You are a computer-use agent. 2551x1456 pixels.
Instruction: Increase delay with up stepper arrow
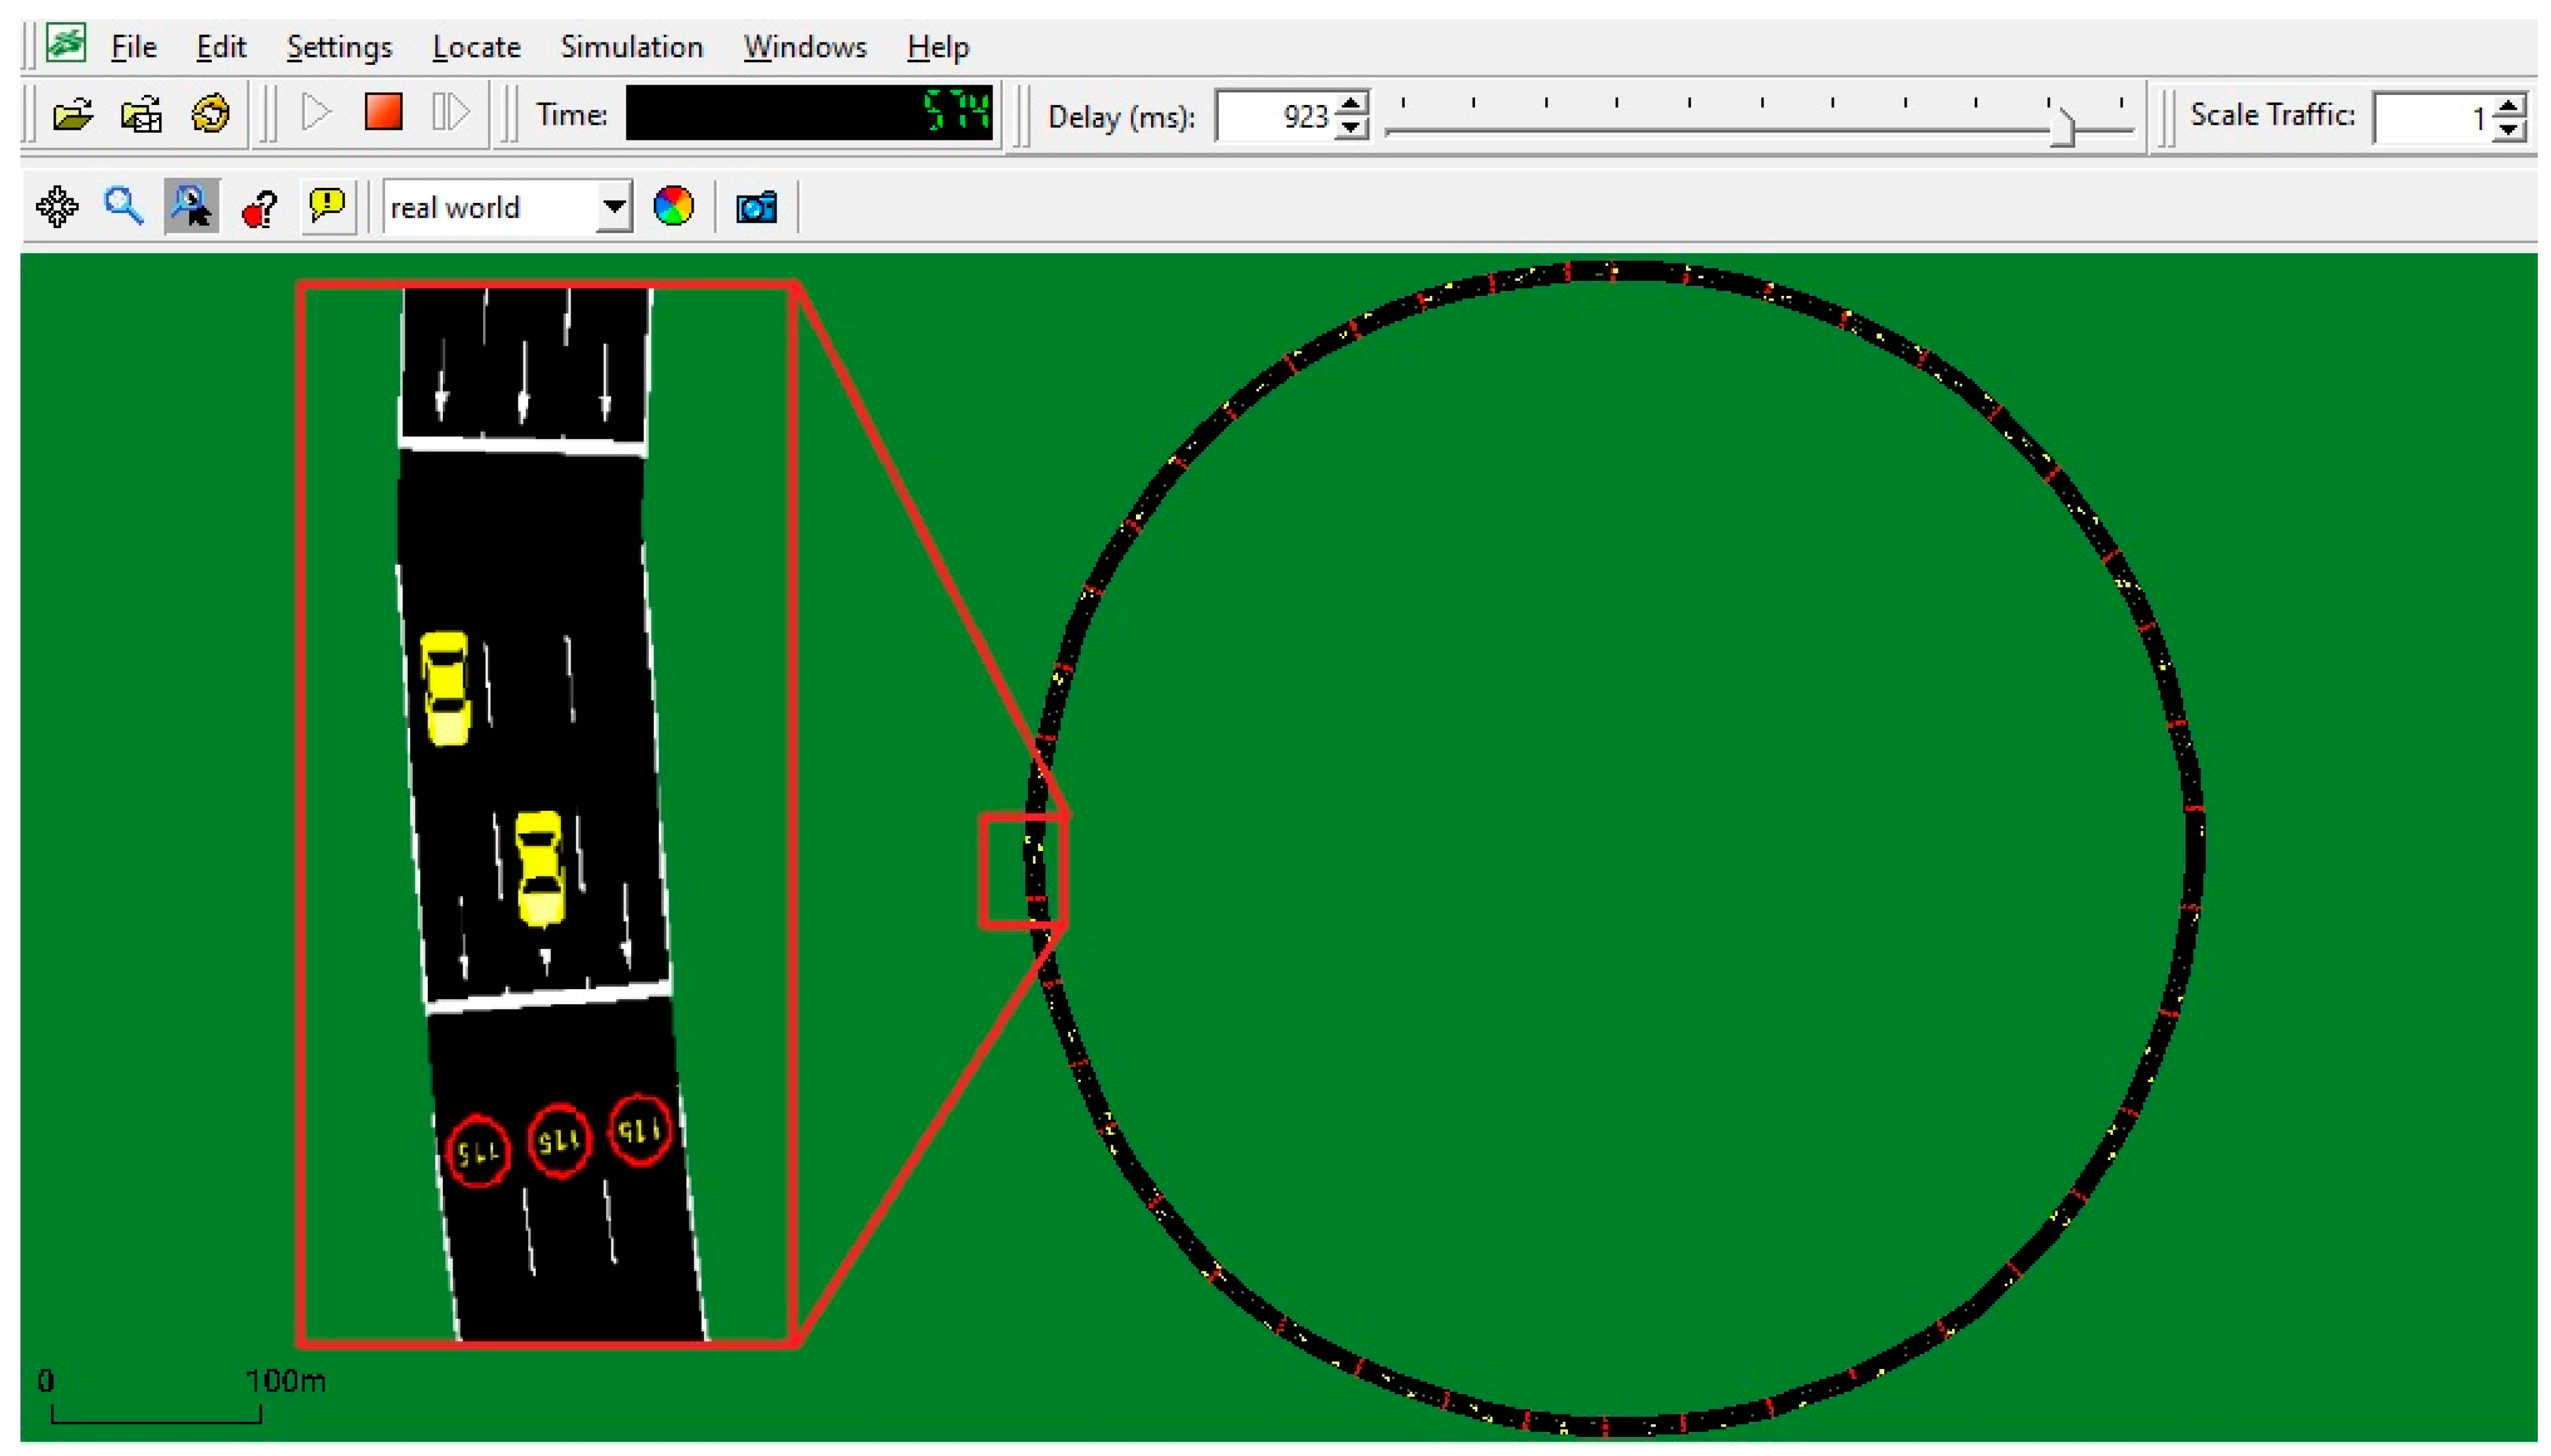1351,105
